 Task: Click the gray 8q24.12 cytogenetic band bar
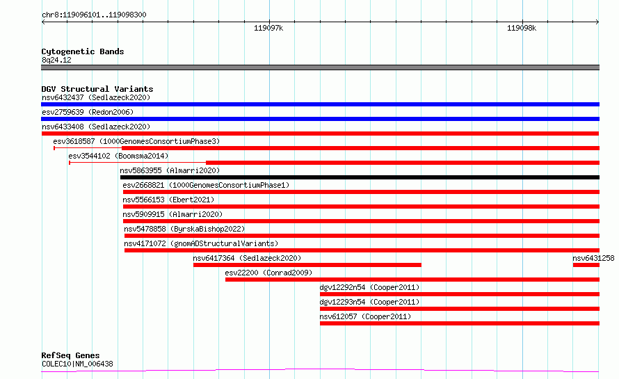[x=320, y=67]
